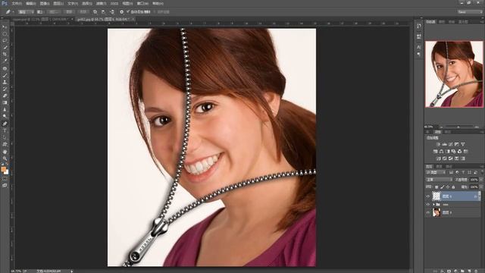Image resolution: width=485 pixels, height=273 pixels.
Task: Open the tool mode dropdown in options bar
Action: tap(26, 12)
